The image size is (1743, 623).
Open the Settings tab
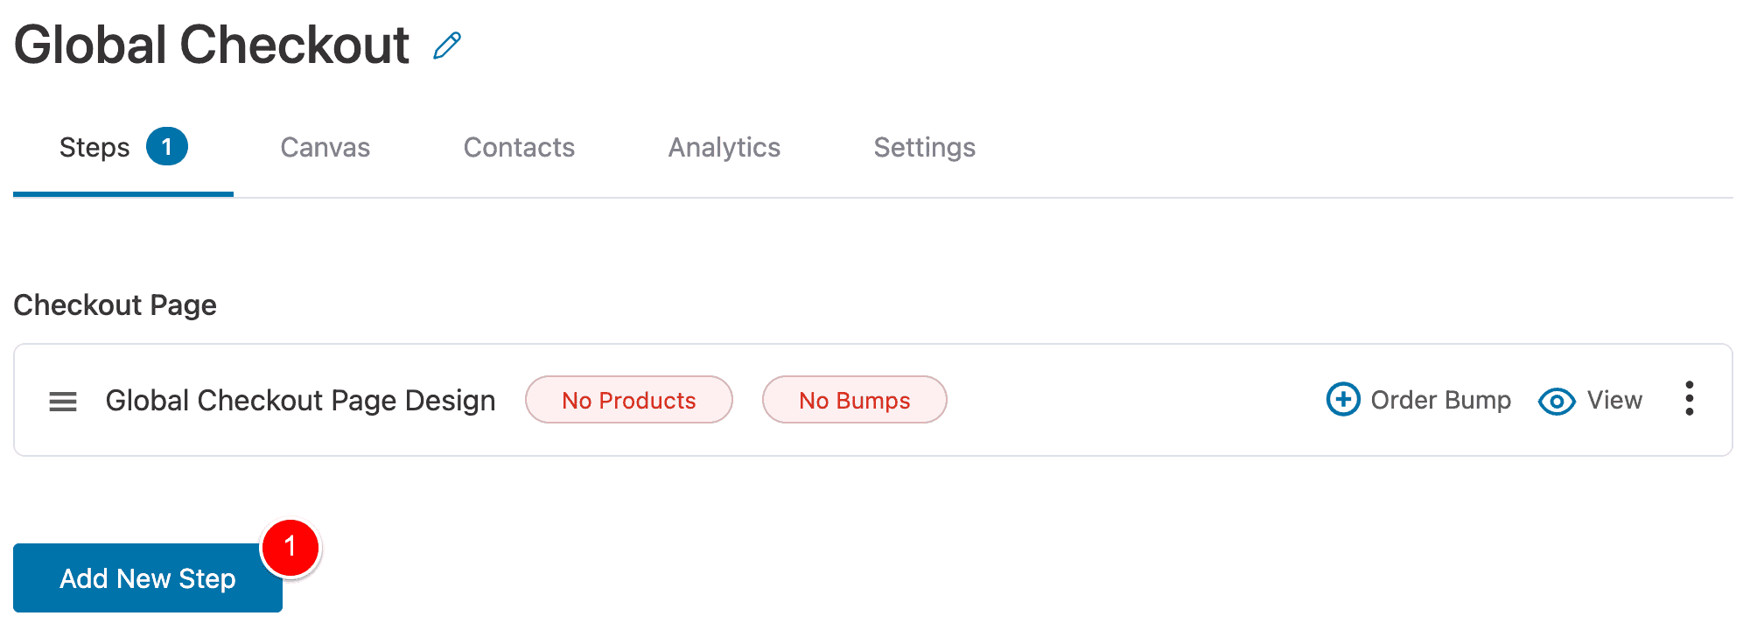point(925,147)
